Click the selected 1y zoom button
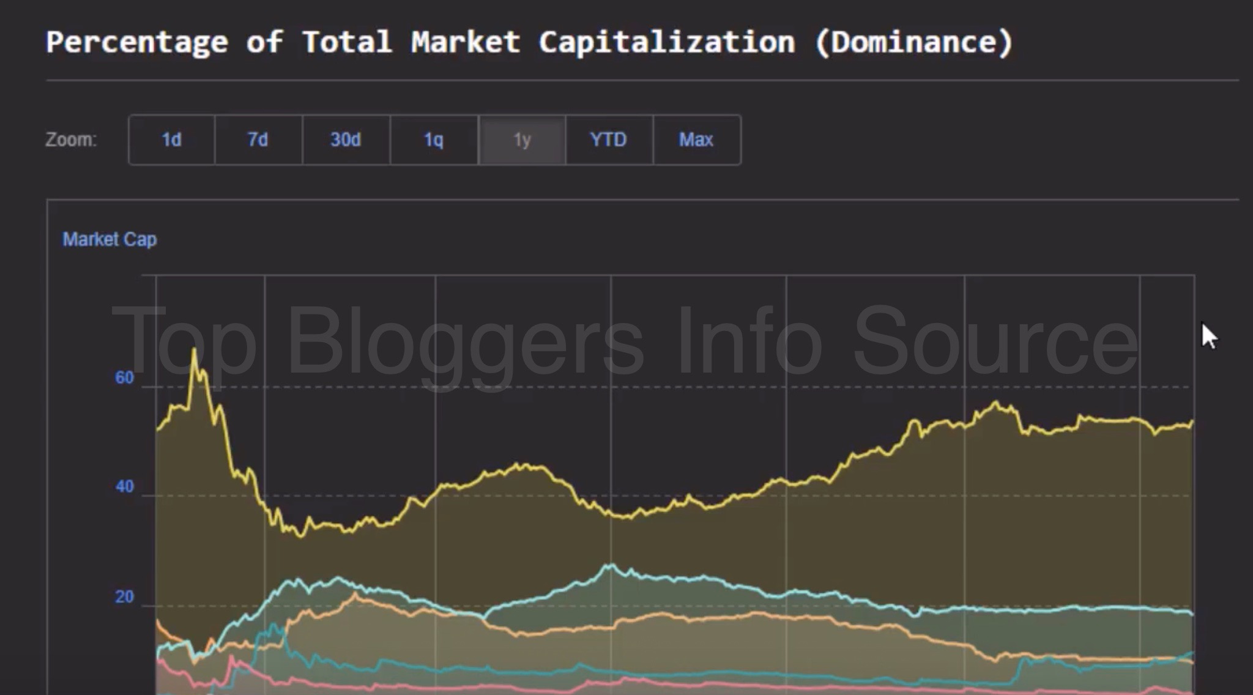The width and height of the screenshot is (1253, 695). click(522, 140)
